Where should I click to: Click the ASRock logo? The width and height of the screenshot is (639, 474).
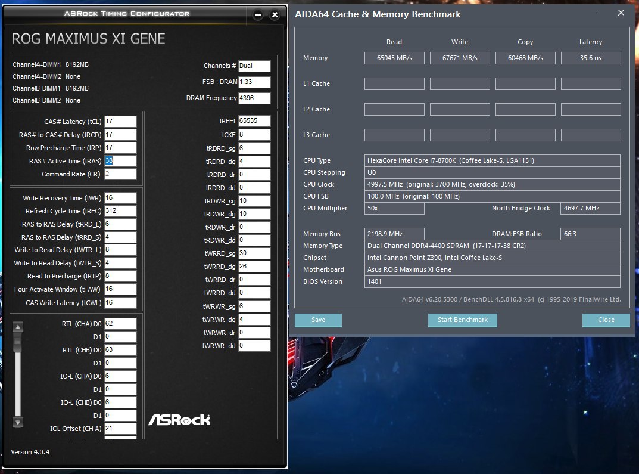point(179,420)
